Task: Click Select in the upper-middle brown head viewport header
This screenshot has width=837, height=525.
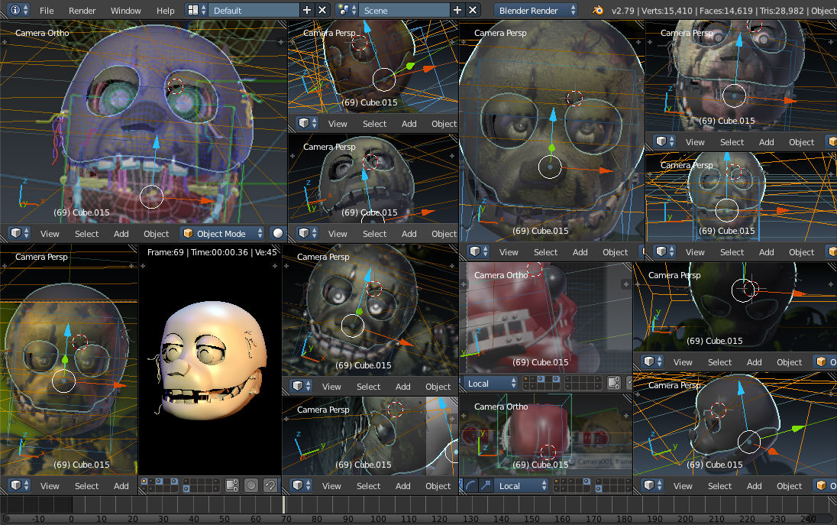Action: [x=374, y=124]
